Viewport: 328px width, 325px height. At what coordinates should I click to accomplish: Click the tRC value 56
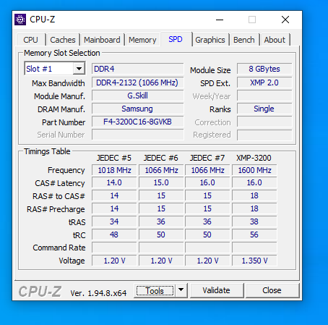click(x=254, y=235)
